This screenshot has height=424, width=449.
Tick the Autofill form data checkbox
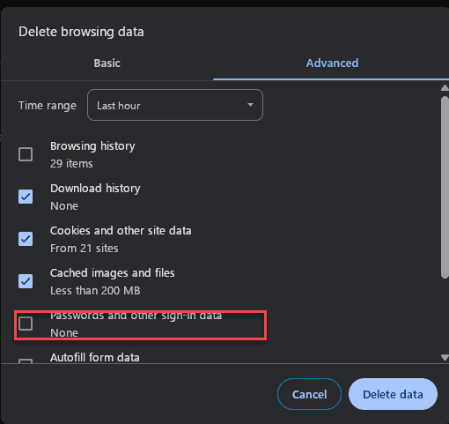click(26, 361)
